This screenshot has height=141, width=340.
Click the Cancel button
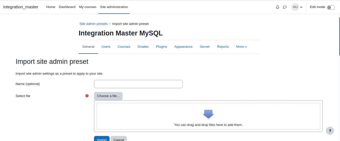click(x=119, y=138)
